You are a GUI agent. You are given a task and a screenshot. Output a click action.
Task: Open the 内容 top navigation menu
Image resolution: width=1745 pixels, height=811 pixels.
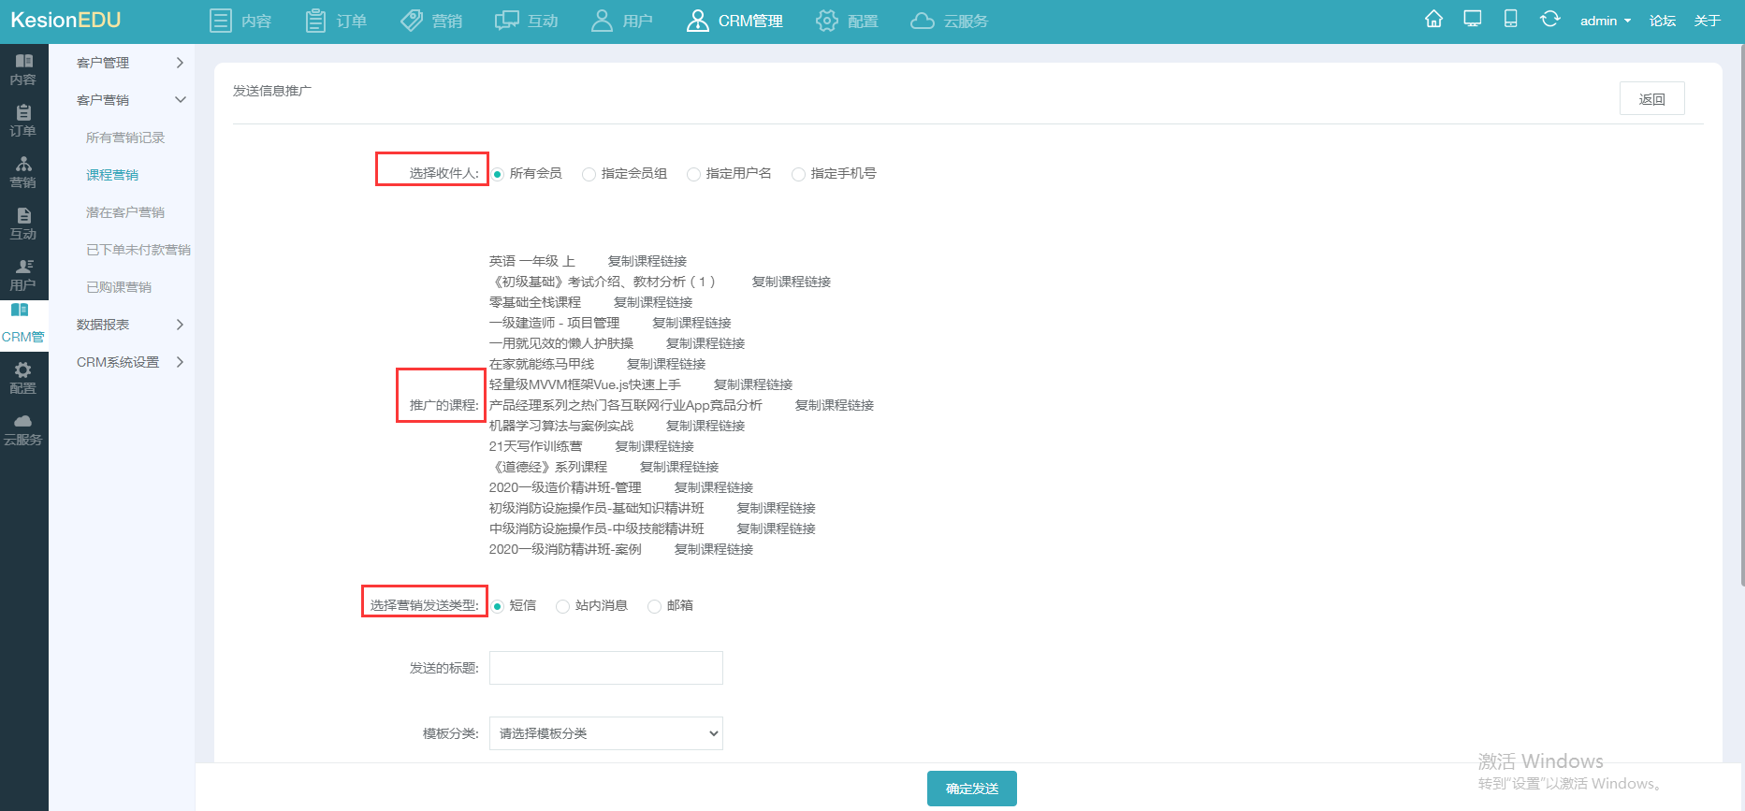[240, 21]
